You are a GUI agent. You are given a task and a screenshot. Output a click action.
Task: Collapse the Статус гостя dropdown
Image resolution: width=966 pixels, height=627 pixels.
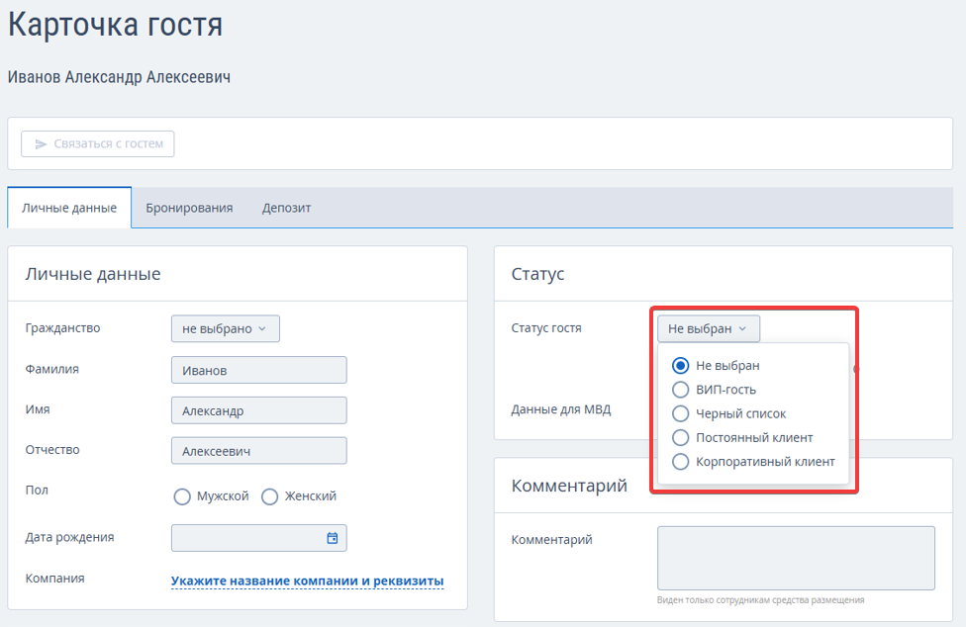click(x=709, y=328)
